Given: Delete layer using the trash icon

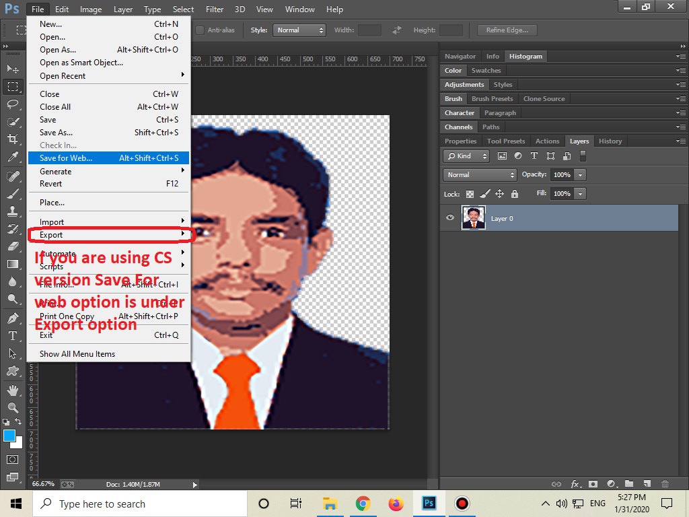Looking at the screenshot, I should (x=665, y=483).
